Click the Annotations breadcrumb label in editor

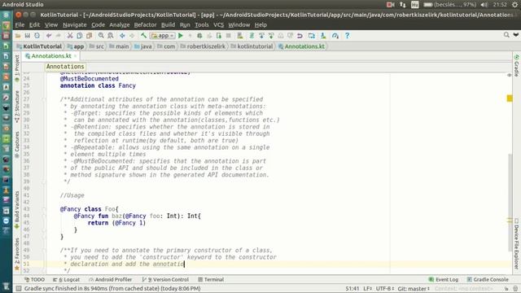point(65,67)
